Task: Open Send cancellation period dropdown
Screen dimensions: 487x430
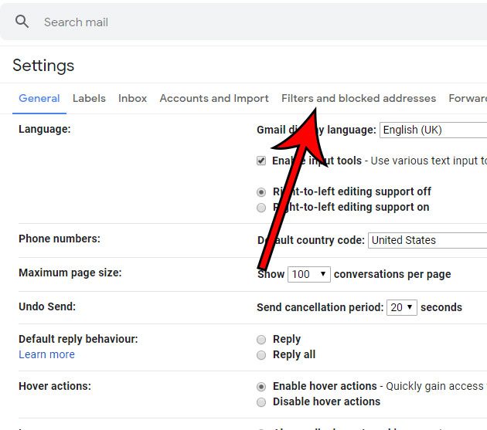Action: pos(402,307)
